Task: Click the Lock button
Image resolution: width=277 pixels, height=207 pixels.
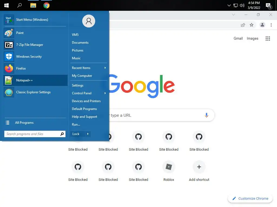Action: pyautogui.click(x=78, y=134)
